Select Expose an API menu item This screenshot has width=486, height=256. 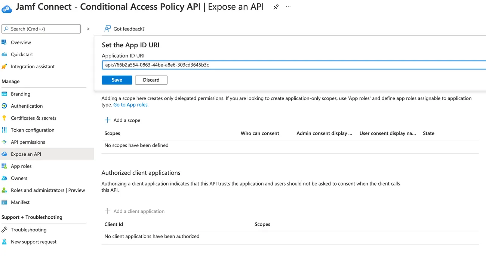[x=47, y=154]
